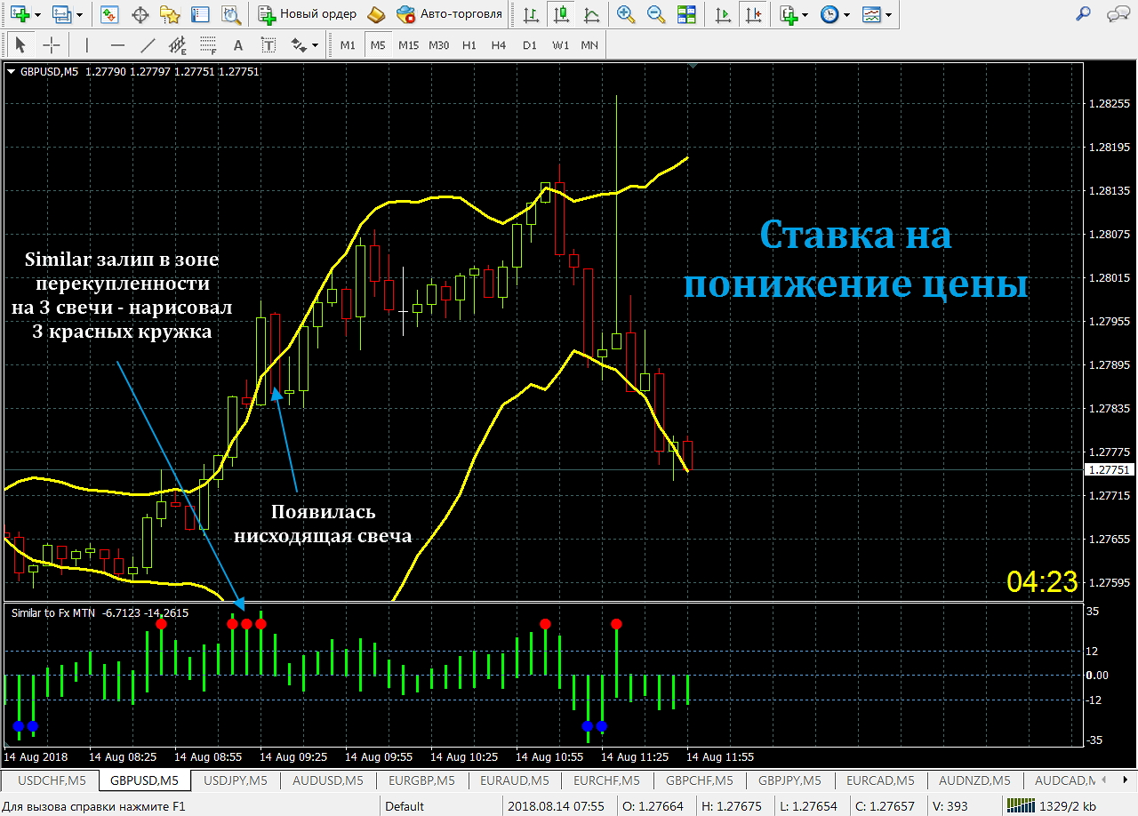This screenshot has height=816, width=1138.
Task: Switch to the USDJPY,M5 chart tab
Action: tap(235, 780)
